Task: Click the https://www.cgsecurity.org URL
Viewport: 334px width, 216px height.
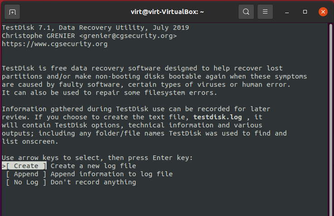Action: [x=55, y=44]
